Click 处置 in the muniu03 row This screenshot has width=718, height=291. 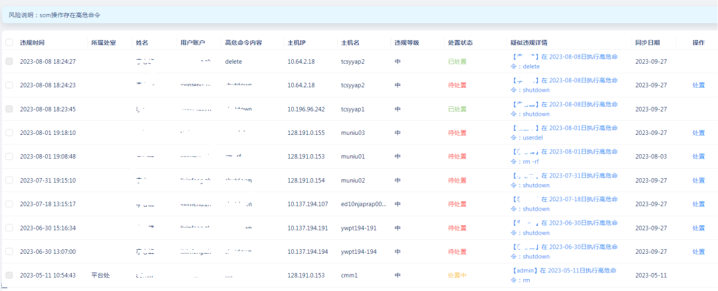tap(698, 133)
